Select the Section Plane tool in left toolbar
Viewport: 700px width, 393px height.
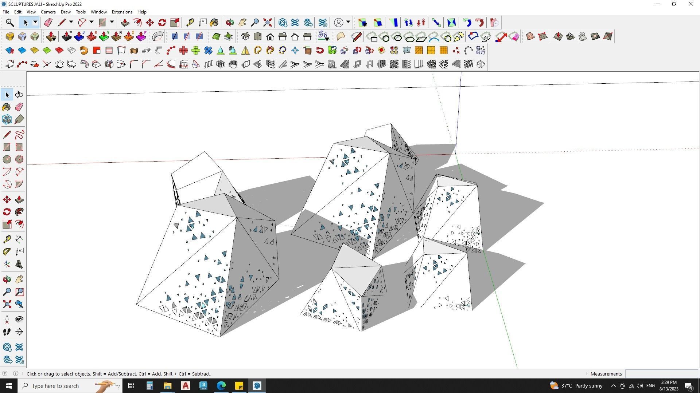pyautogui.click(x=19, y=332)
